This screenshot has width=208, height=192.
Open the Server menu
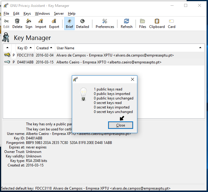point(59,14)
